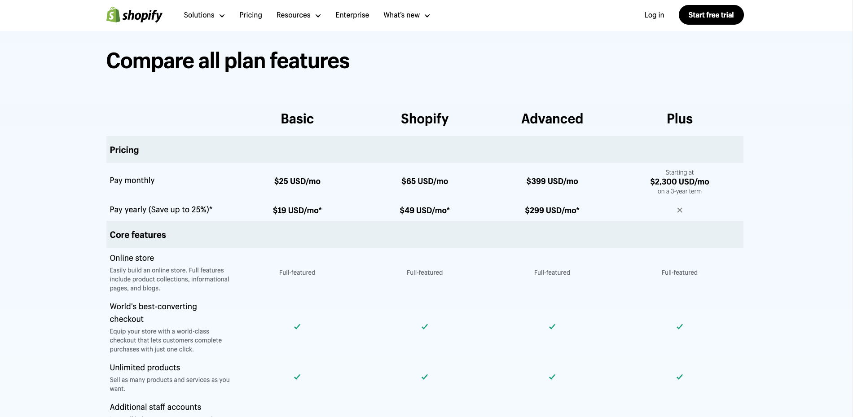Expand the What's new dropdown menu

[407, 15]
